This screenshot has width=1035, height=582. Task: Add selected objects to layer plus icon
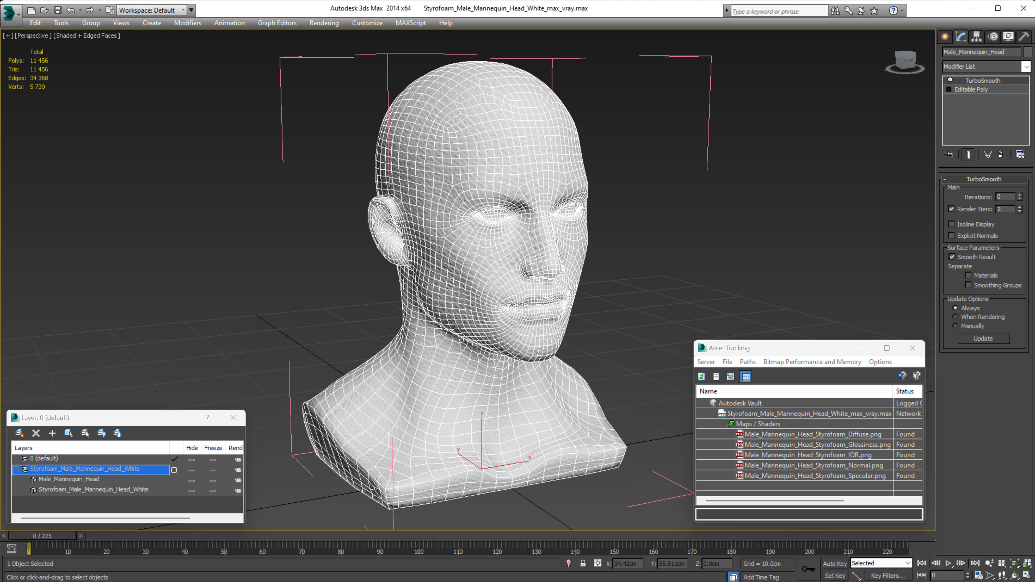pos(52,433)
